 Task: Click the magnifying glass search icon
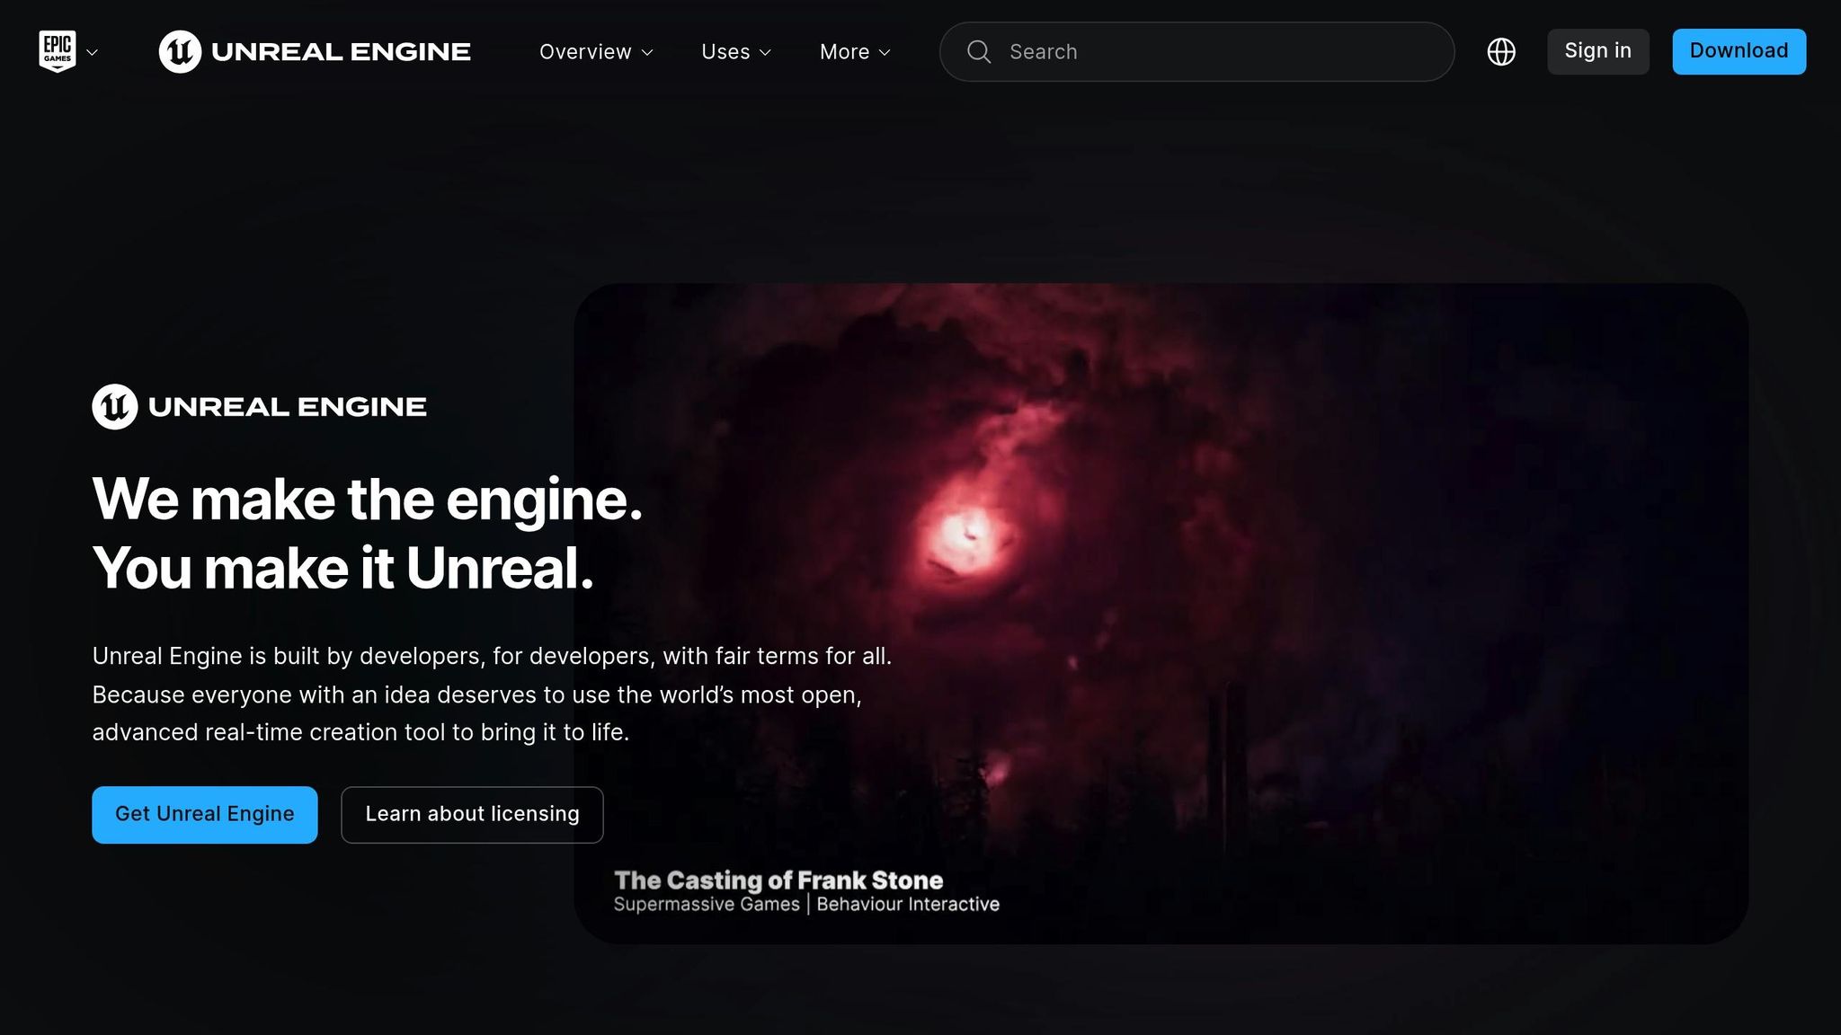(979, 52)
